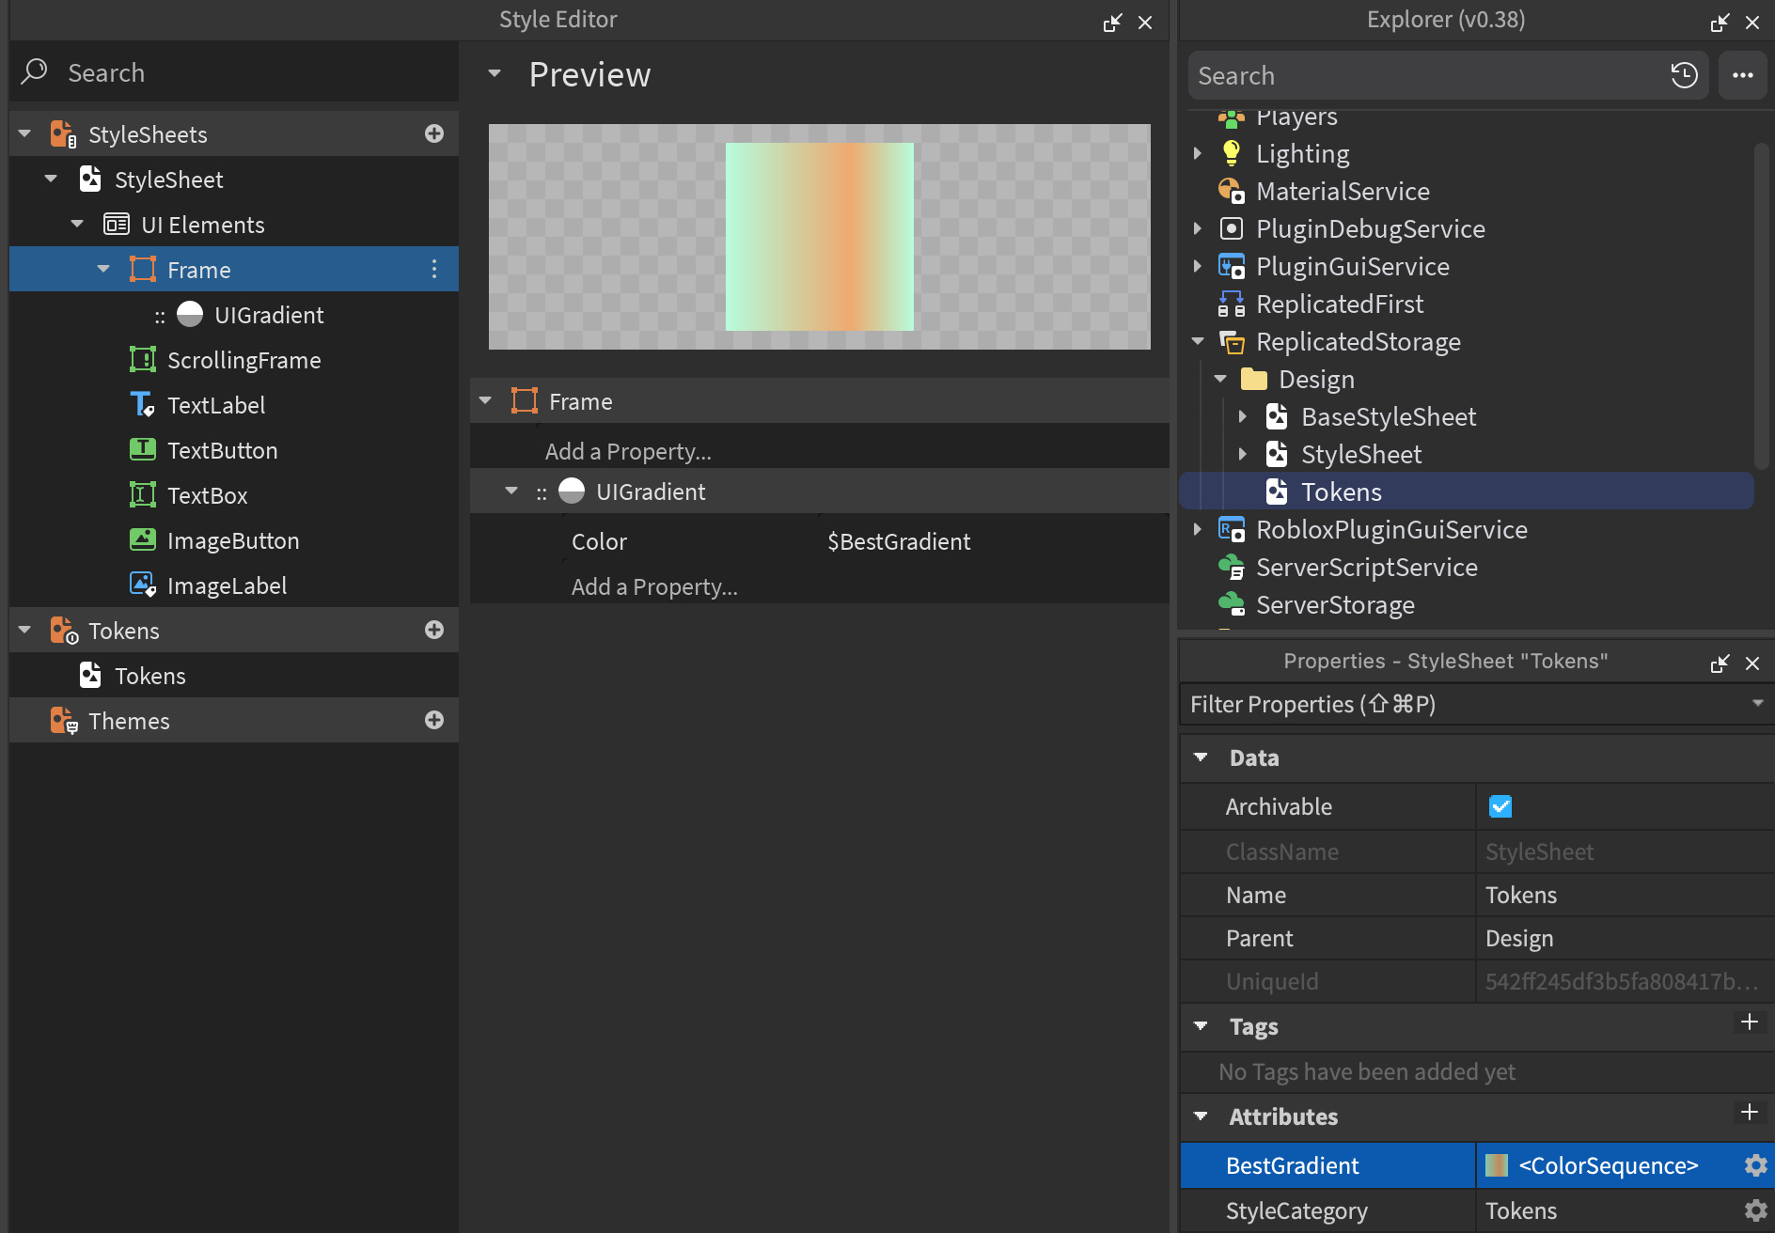This screenshot has height=1233, width=1775.
Task: Select the StyleSheet item in Explorer
Action: [x=1360, y=454]
